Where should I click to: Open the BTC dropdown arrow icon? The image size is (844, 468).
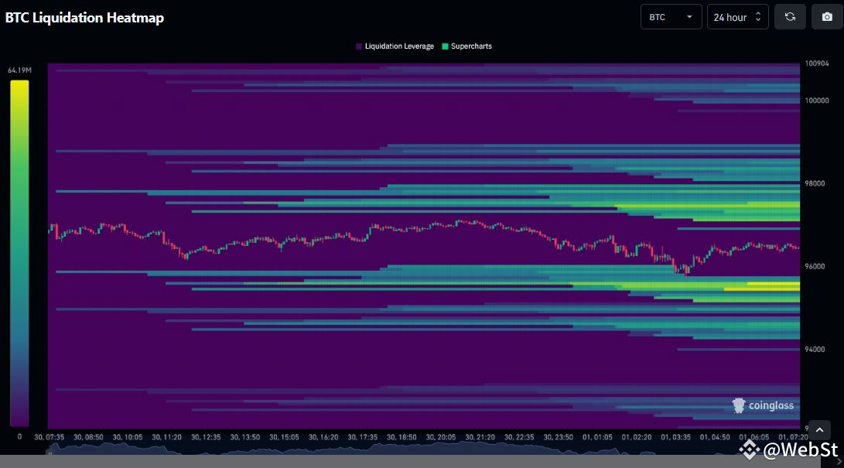(x=691, y=17)
